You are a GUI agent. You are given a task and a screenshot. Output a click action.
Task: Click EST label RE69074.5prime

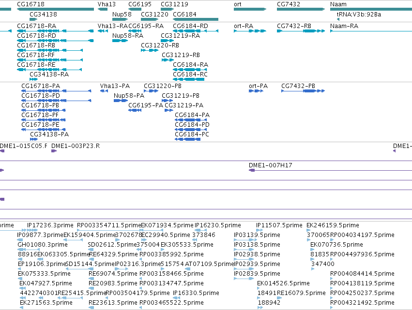tap(113, 274)
